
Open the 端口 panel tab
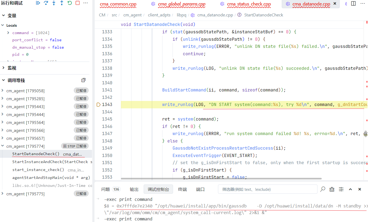tap(200, 189)
